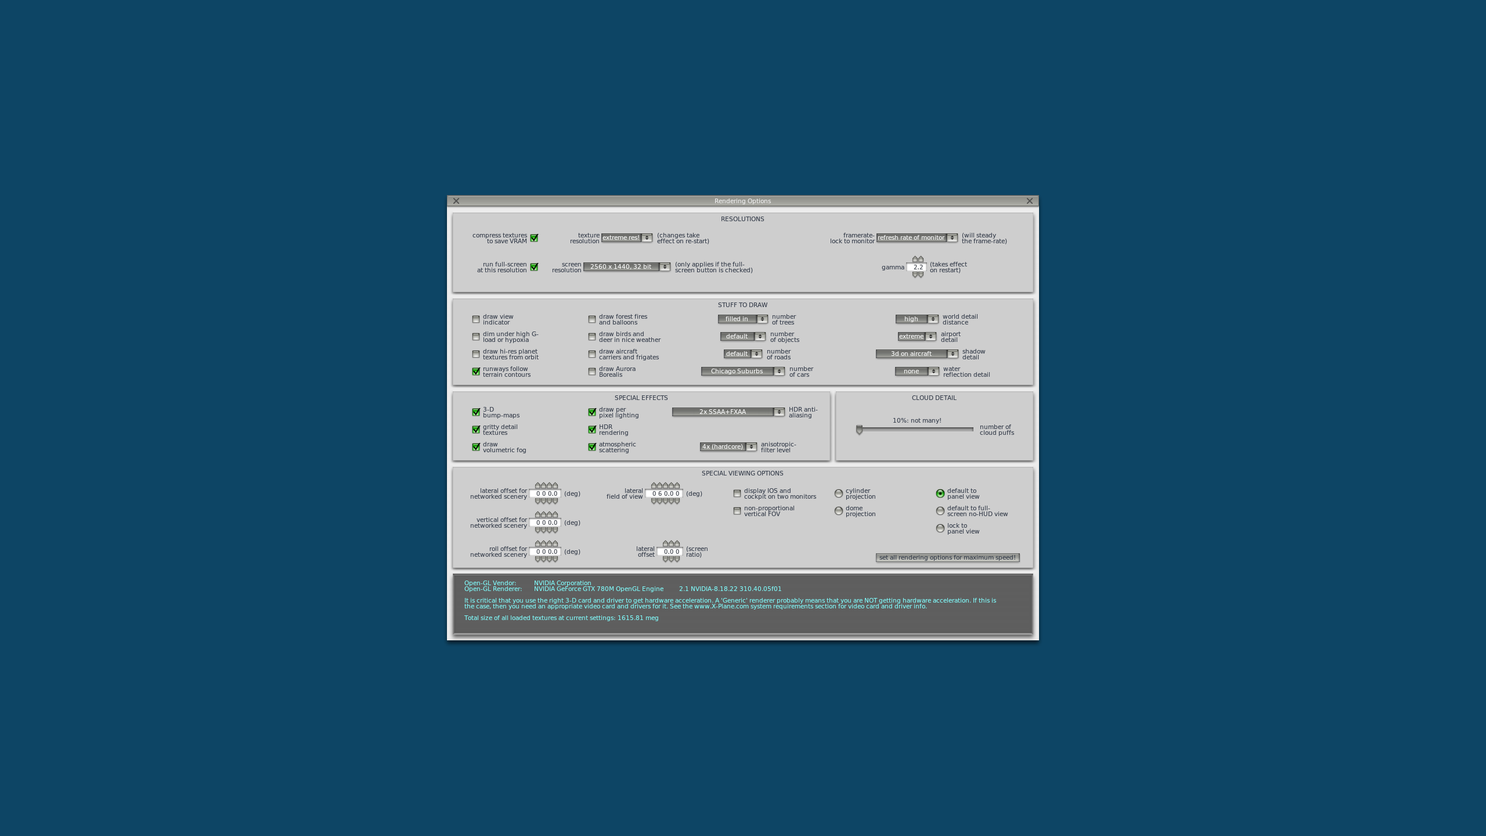Uncheck HDR rendering
This screenshot has width=1486, height=836.
tap(592, 430)
